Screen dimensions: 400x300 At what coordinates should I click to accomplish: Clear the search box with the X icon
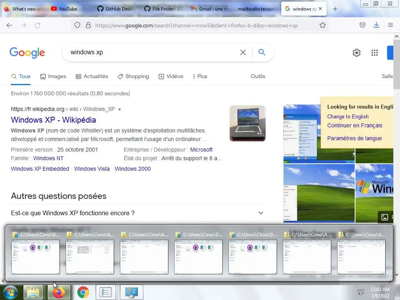pyautogui.click(x=243, y=52)
